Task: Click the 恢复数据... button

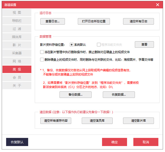Action: (x=119, y=95)
